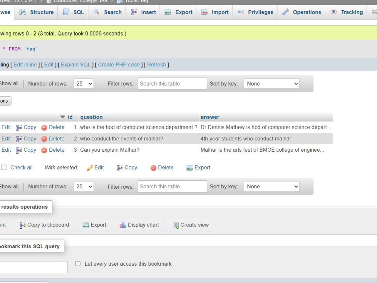Click Explain SQL link
This screenshot has width=377, height=283.
(76, 65)
